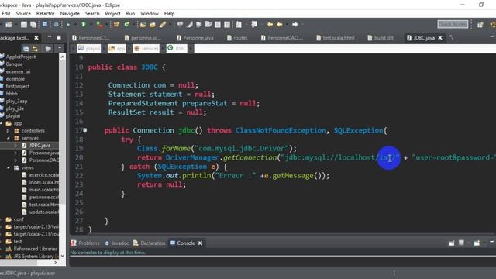Click JDBC class breadcrumb segment
496x279 pixels.
177,48
